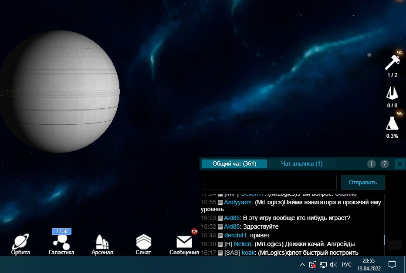Click the percent badge above the flask

coord(399,113)
